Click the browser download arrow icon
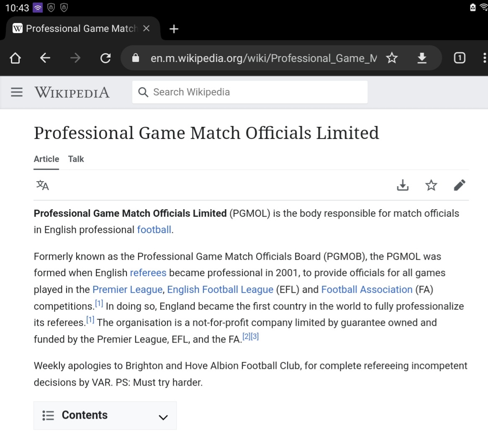Viewport: 488px width, 438px height. tap(422, 58)
